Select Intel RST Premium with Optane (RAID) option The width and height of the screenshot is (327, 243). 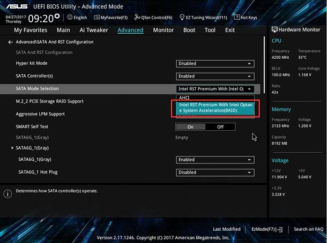pos(215,107)
